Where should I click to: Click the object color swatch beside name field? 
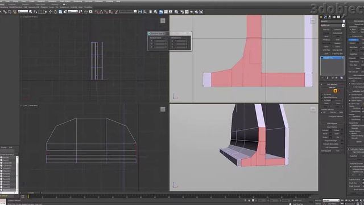click(344, 21)
